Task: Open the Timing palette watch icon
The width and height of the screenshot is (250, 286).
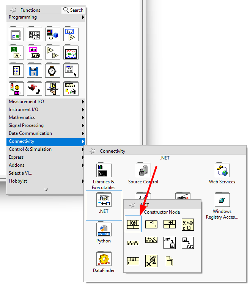Action: [x=53, y=70]
